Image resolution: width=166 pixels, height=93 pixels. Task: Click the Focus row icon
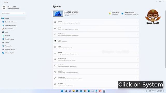55,41
